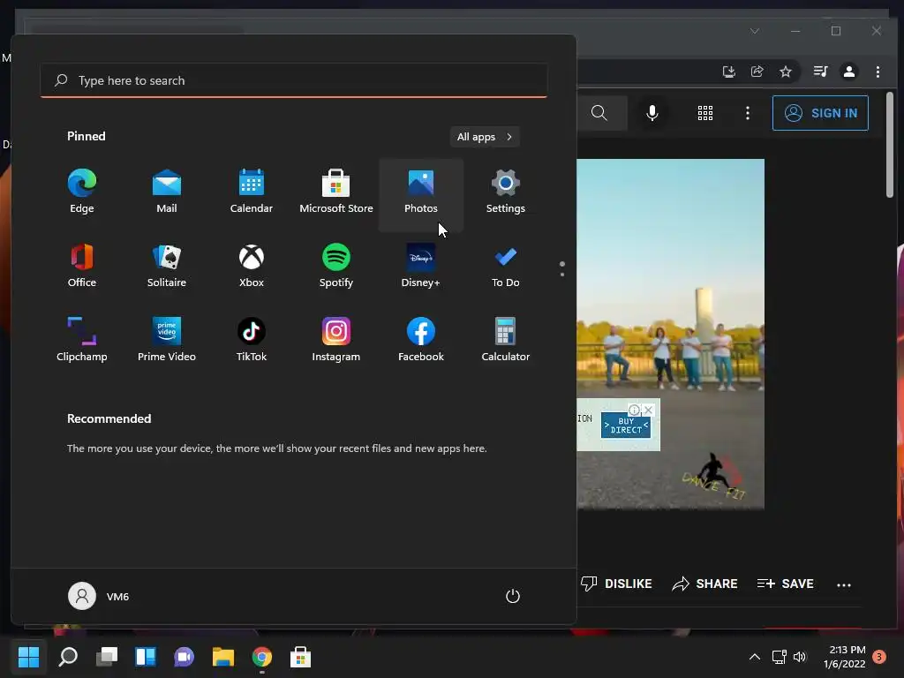This screenshot has width=904, height=678.
Task: Click the All apps button
Action: (485, 137)
